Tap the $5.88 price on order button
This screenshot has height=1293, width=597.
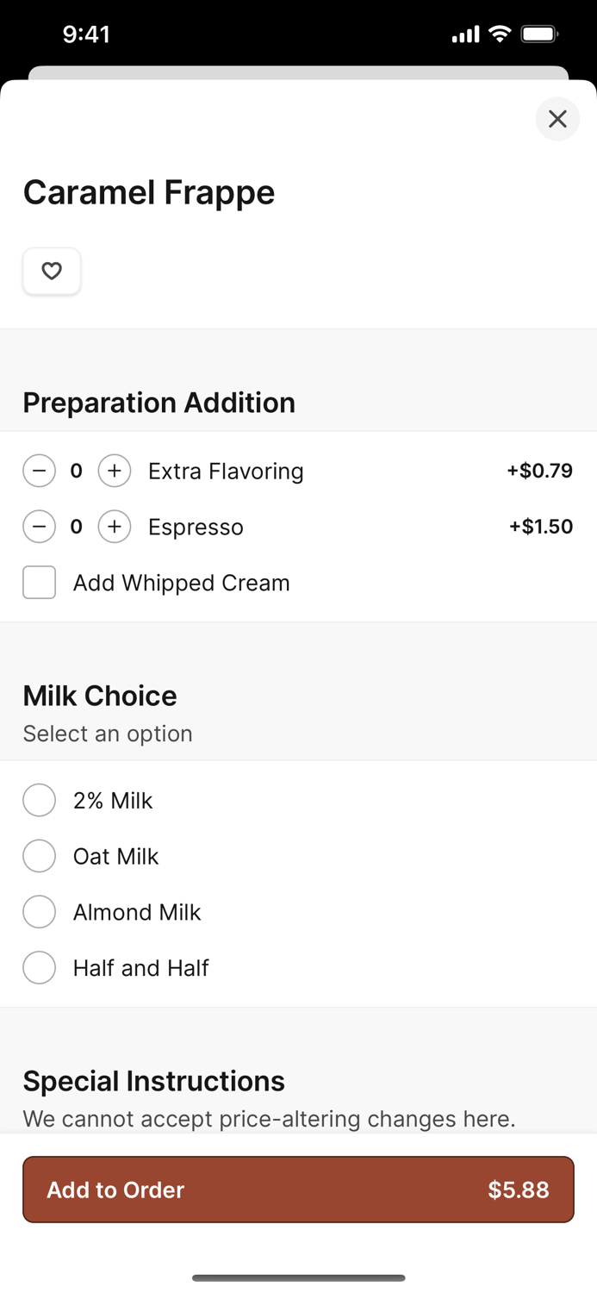pos(518,1190)
